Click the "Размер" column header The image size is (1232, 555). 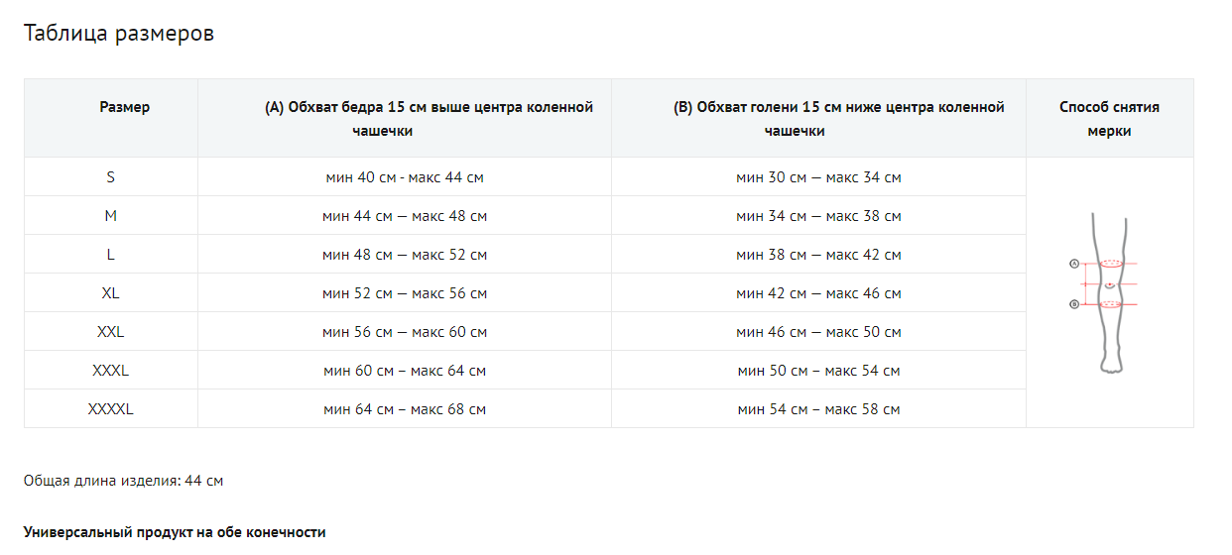pyautogui.click(x=125, y=107)
